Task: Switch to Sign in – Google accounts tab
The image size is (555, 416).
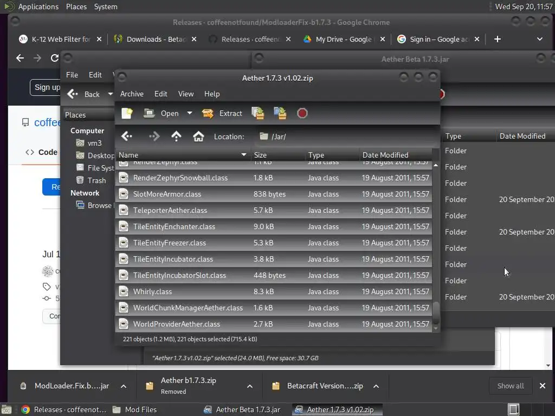Action: pos(433,39)
